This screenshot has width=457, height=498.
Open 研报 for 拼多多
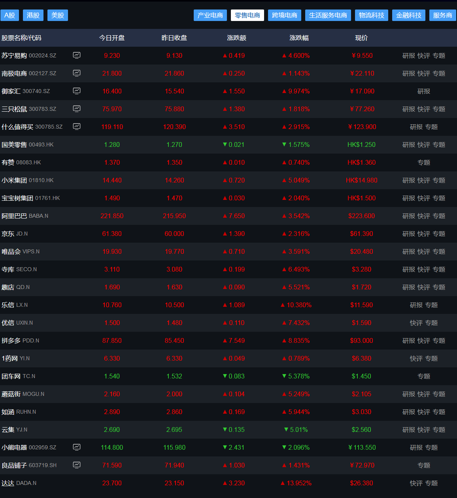tap(409, 341)
